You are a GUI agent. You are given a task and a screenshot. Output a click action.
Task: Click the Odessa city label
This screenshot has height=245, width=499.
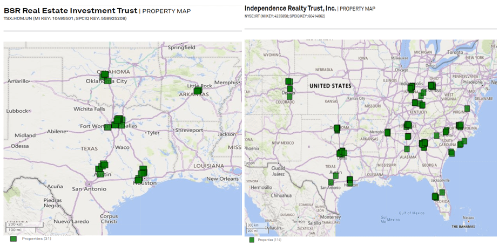[x=19, y=146]
